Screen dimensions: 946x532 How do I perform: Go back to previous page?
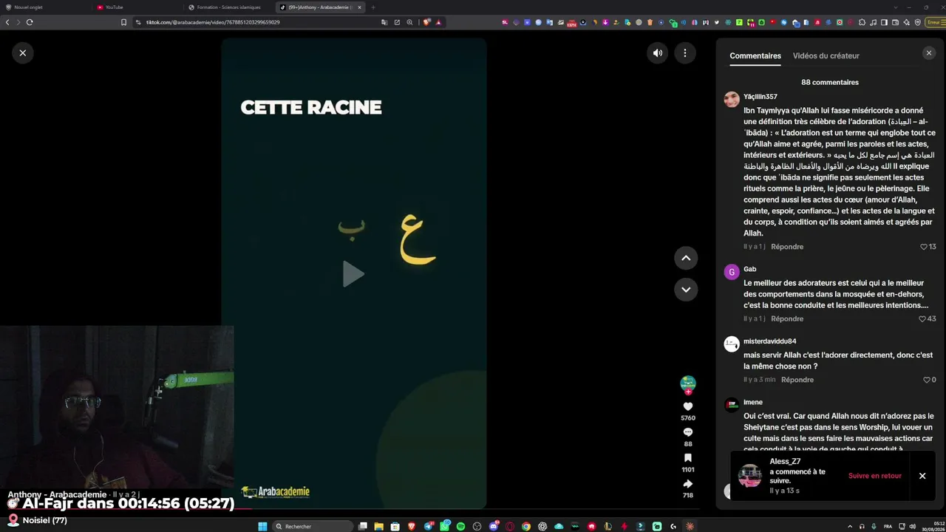[x=7, y=22]
